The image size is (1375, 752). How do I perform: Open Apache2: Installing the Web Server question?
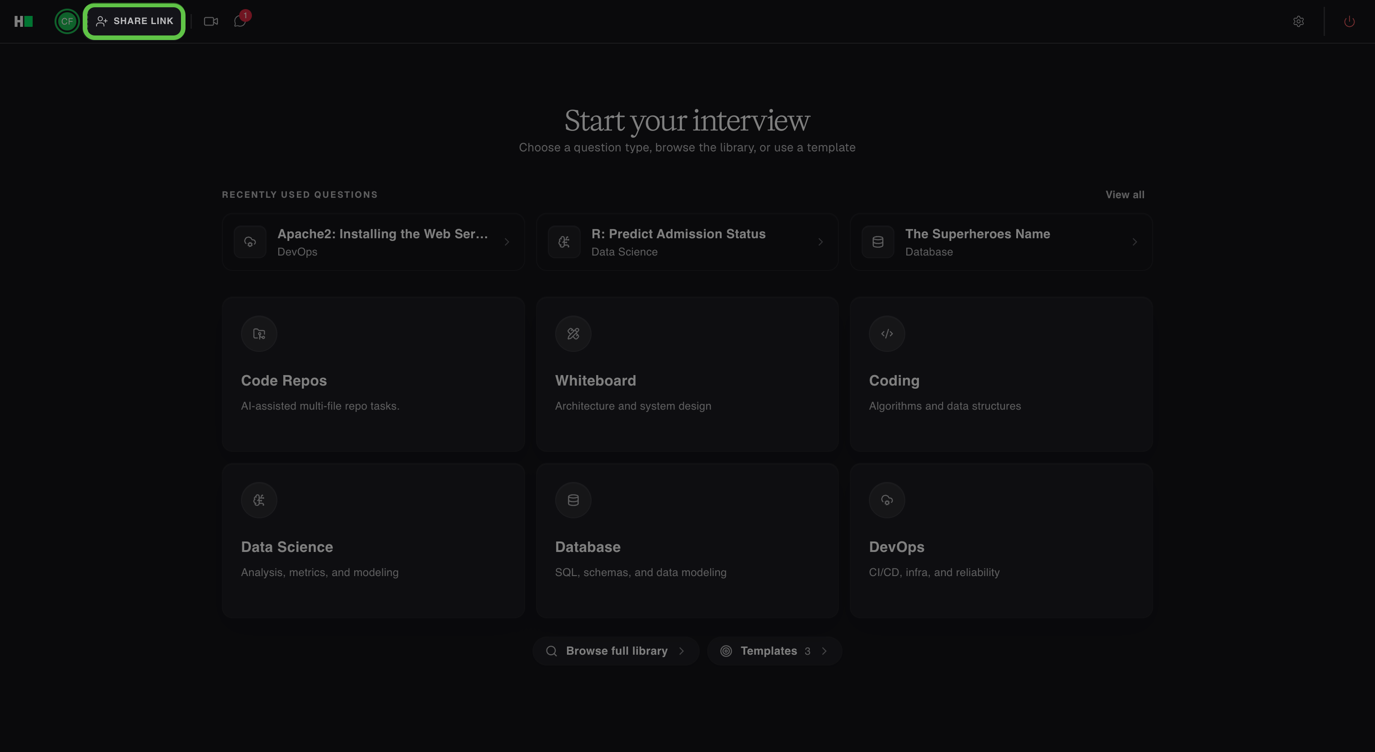pyautogui.click(x=373, y=242)
